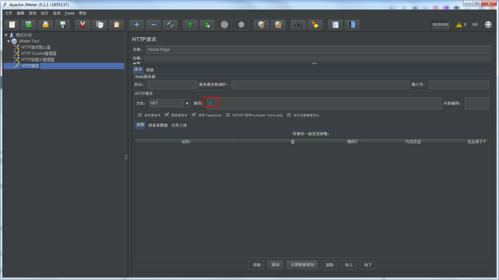Click the 内容编码 encoding field
The height and width of the screenshot is (280, 499).
tap(477, 103)
